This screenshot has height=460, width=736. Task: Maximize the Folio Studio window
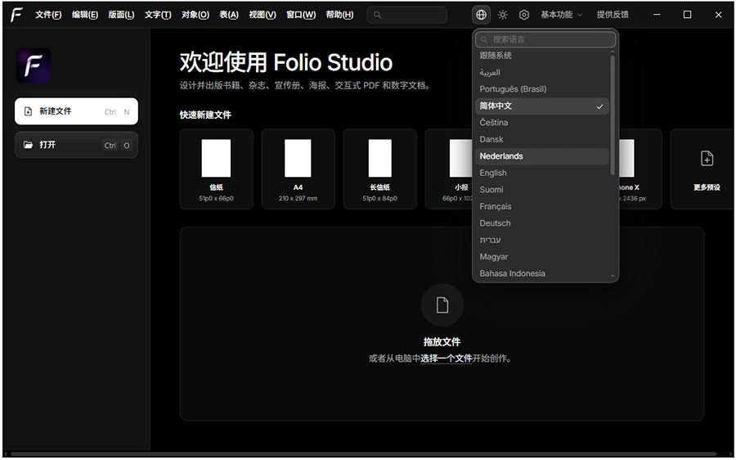coord(687,15)
